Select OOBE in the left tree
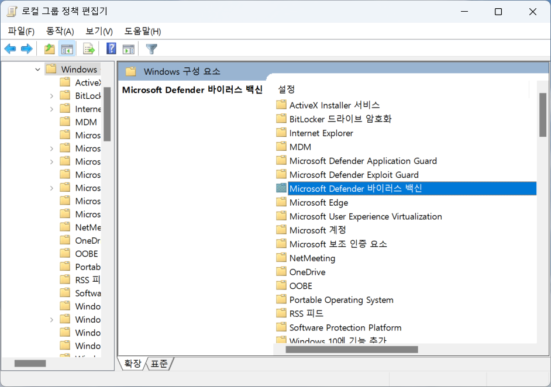551x387 pixels. pyautogui.click(x=87, y=254)
